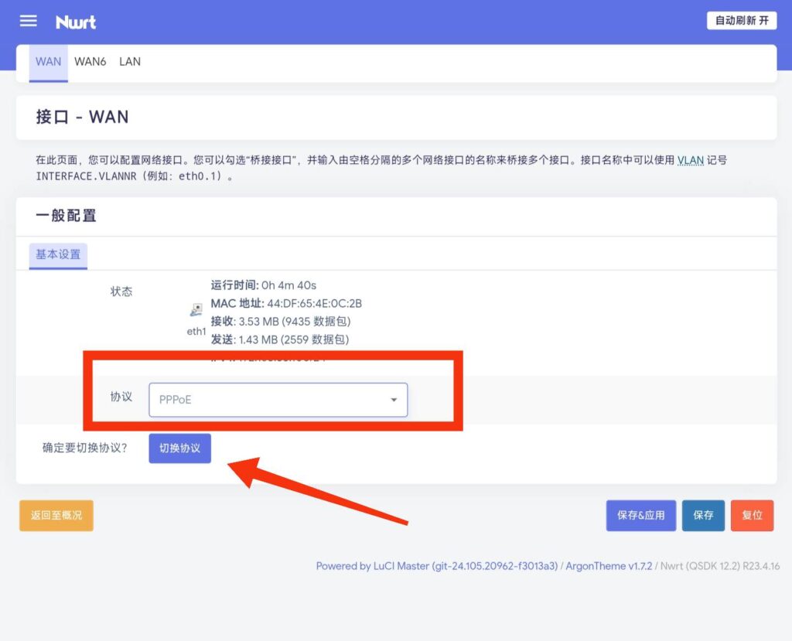The image size is (792, 641).
Task: Click the blue 保存 button
Action: pos(703,515)
